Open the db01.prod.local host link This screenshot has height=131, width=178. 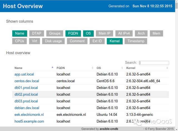(x=26, y=88)
